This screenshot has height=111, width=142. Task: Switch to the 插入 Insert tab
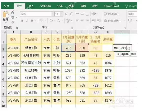click(31, 6)
